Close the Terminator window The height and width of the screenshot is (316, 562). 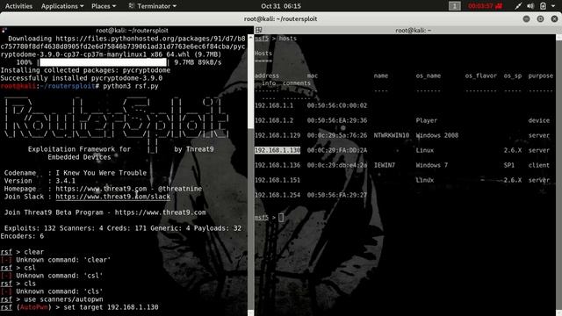click(x=554, y=19)
